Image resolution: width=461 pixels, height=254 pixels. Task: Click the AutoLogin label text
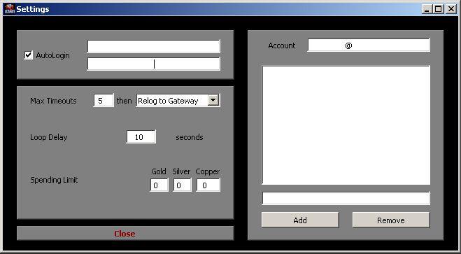pyautogui.click(x=53, y=55)
